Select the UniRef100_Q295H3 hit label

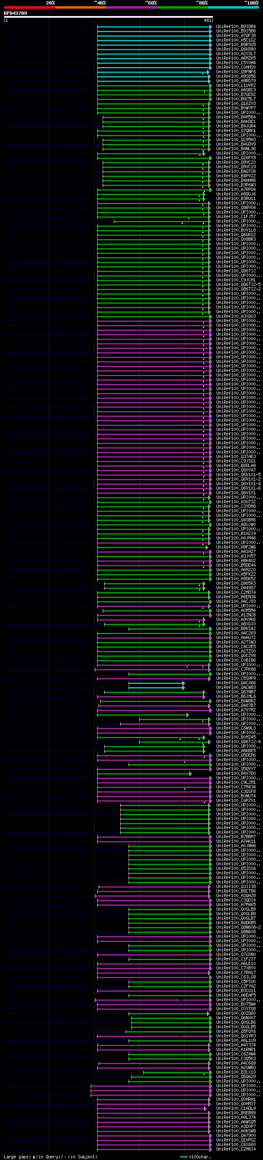click(235, 139)
